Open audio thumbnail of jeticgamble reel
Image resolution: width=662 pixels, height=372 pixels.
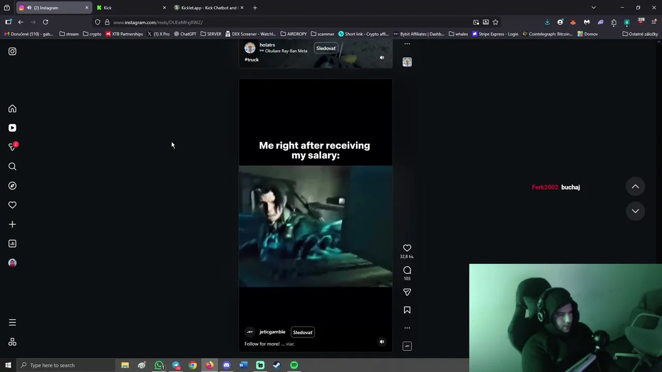click(407, 346)
